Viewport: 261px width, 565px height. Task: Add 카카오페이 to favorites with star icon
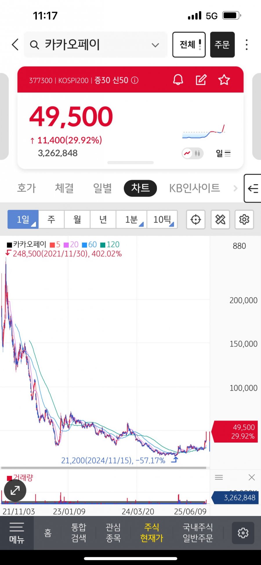click(x=224, y=80)
